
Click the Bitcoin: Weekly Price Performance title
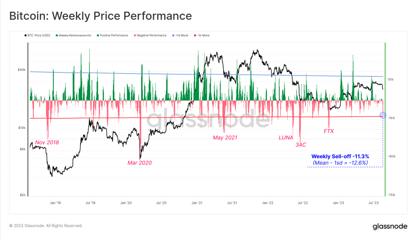coord(100,16)
